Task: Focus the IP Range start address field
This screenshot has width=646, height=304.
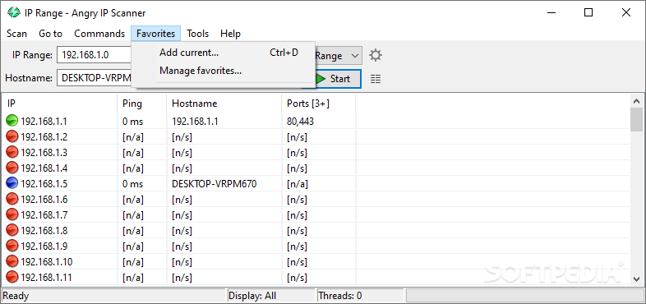Action: 94,55
